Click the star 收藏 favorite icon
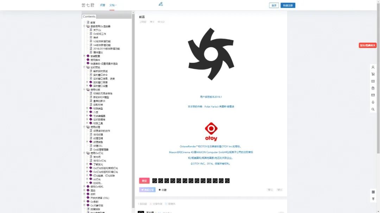 pos(162,190)
